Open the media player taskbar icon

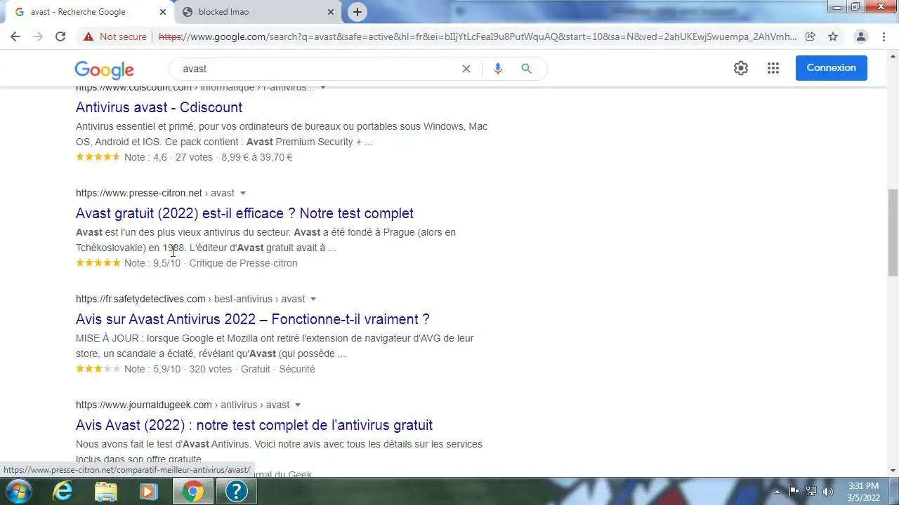tap(149, 491)
